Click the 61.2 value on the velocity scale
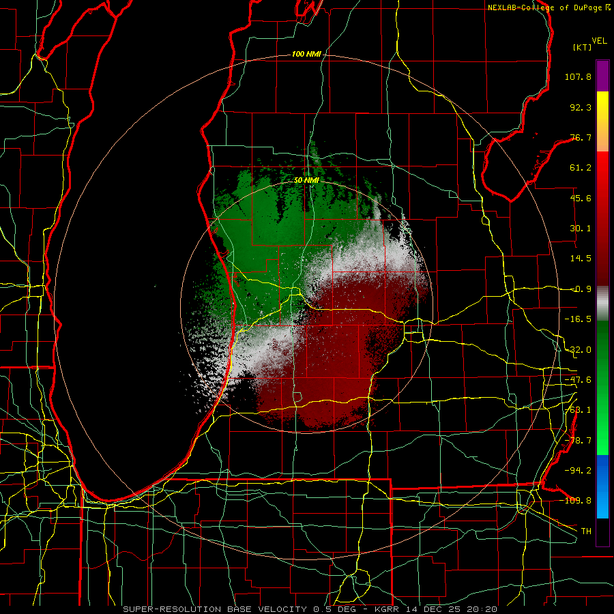 pyautogui.click(x=581, y=168)
